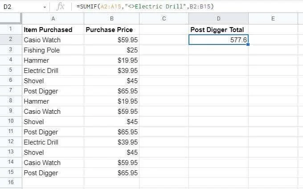
Task: Click $39.95 price in row 5
Action: click(x=111, y=70)
